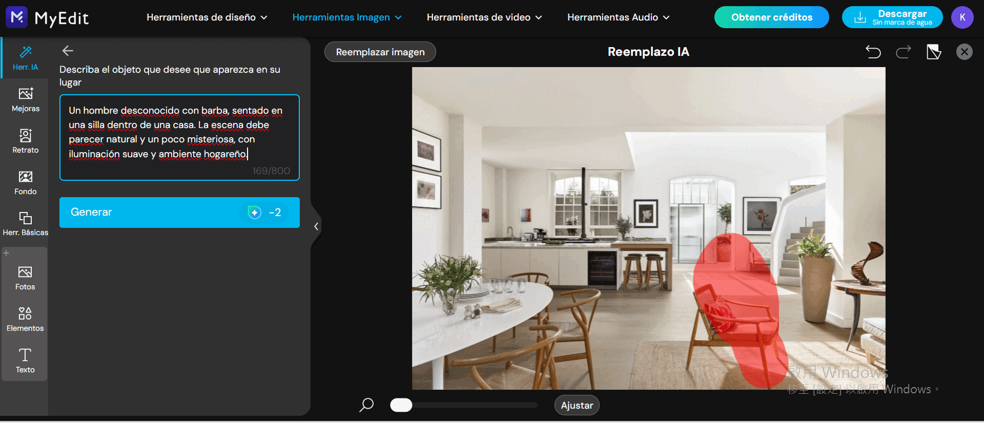984x423 pixels.
Task: Open the Herr. IA tools panel
Action: (x=25, y=58)
